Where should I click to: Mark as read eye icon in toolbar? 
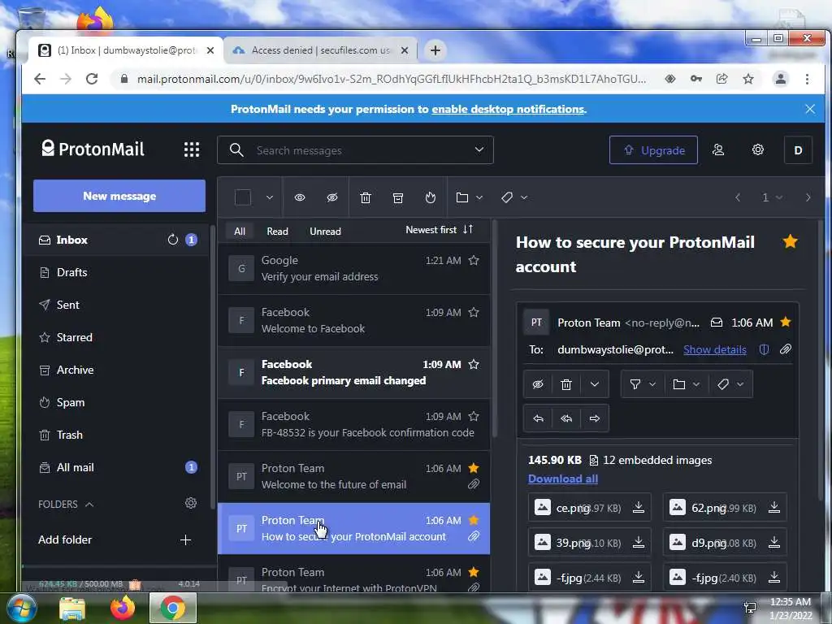pyautogui.click(x=300, y=197)
